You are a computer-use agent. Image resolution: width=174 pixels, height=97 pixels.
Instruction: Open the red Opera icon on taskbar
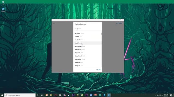click(55, 95)
